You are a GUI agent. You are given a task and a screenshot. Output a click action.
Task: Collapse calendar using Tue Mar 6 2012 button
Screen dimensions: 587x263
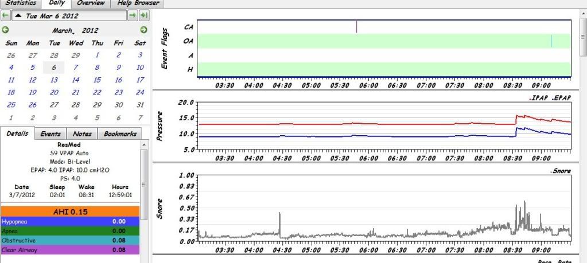(69, 14)
